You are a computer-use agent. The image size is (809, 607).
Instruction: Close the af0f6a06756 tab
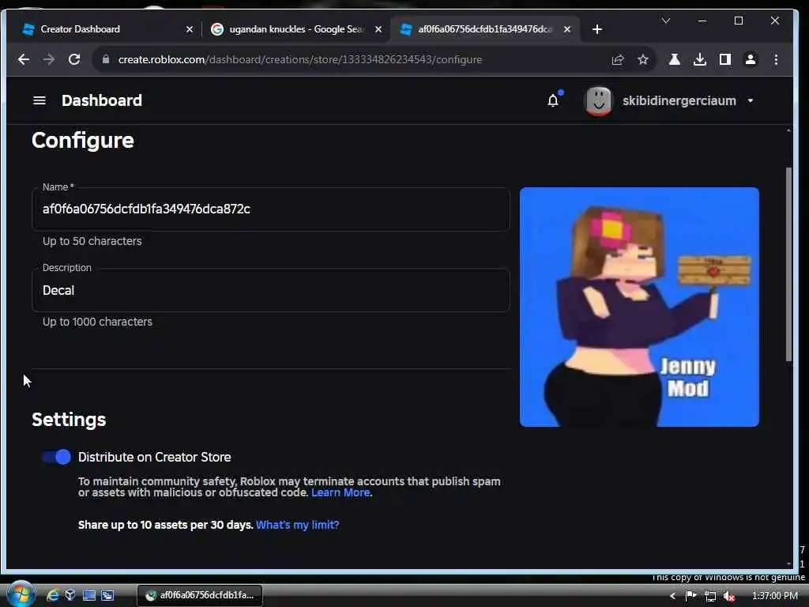pos(567,29)
